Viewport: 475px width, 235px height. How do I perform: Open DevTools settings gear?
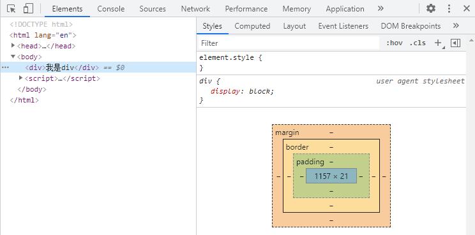tap(431, 8)
